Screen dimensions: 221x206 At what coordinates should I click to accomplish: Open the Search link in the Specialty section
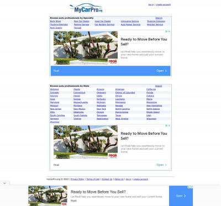pos(159,18)
